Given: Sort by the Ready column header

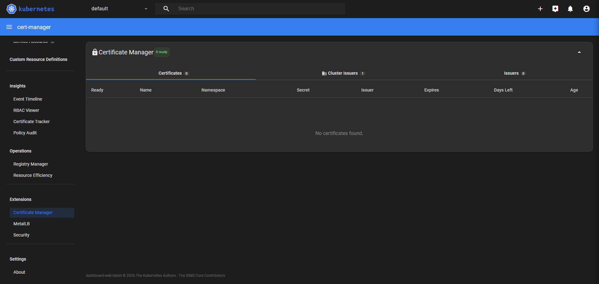Looking at the screenshot, I should 97,90.
